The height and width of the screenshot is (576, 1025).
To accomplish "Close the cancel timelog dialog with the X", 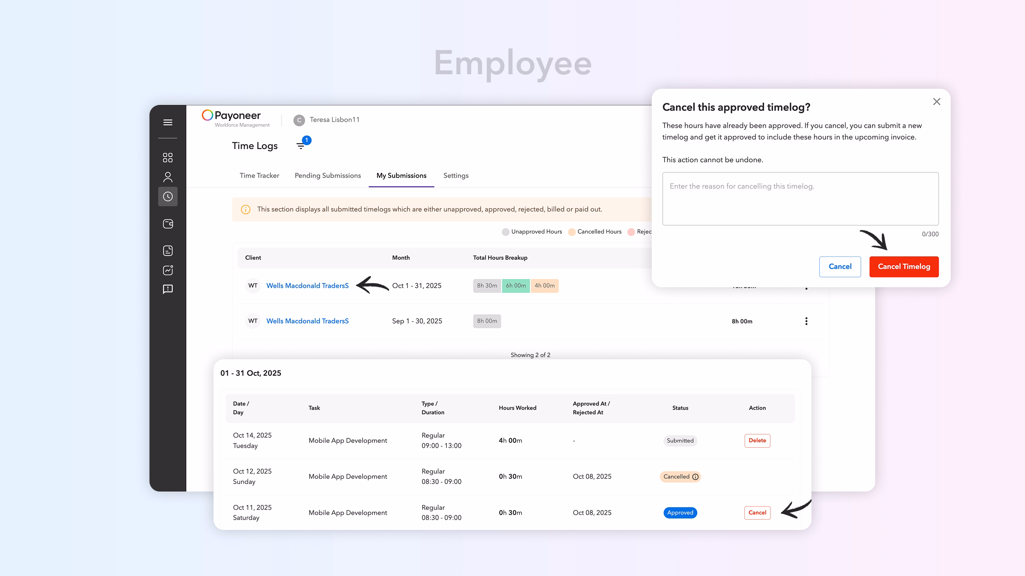I will click(x=937, y=102).
